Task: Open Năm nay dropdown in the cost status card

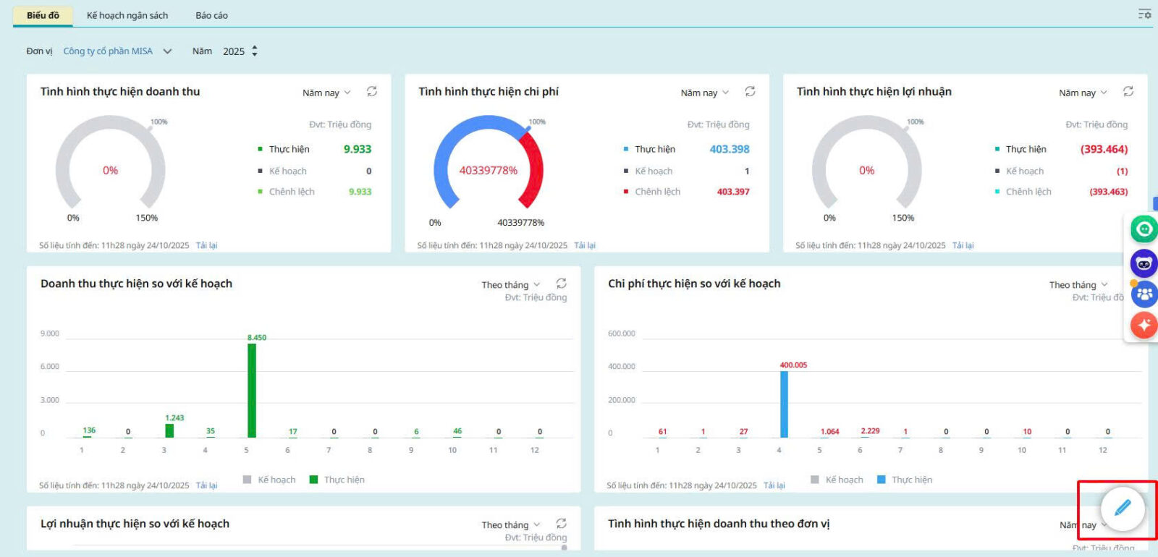Action: pos(704,93)
